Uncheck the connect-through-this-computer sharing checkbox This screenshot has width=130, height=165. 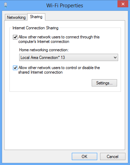(x=15, y=37)
